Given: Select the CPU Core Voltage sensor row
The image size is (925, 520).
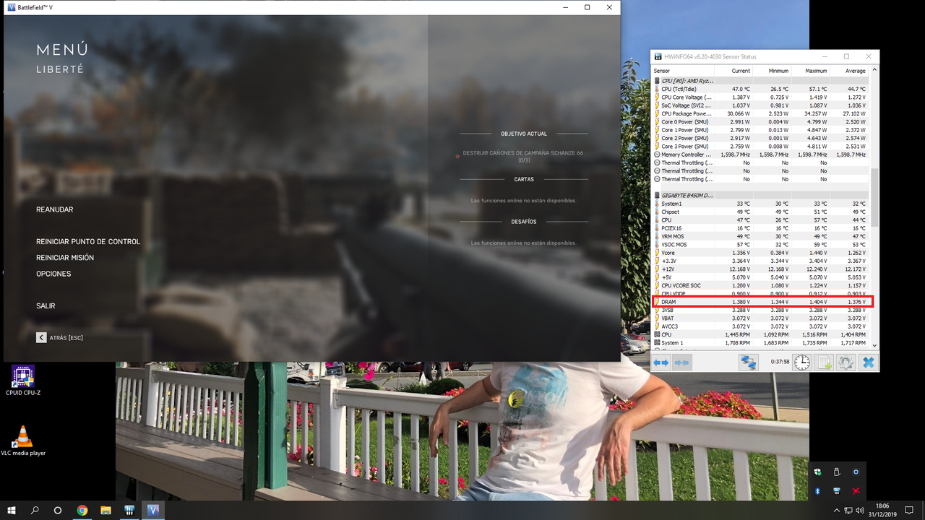Looking at the screenshot, I should (760, 97).
